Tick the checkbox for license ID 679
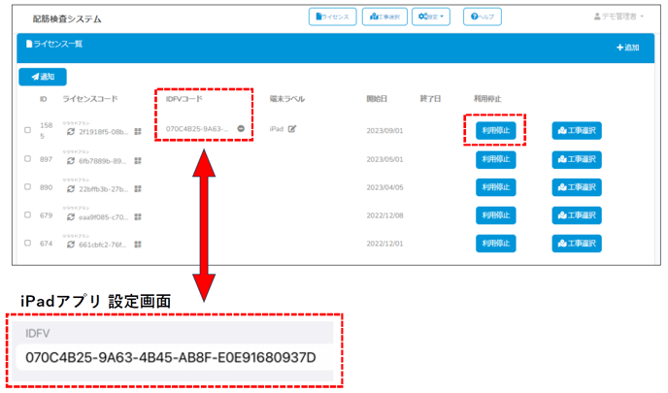Image resolution: width=668 pixels, height=393 pixels. pyautogui.click(x=27, y=214)
